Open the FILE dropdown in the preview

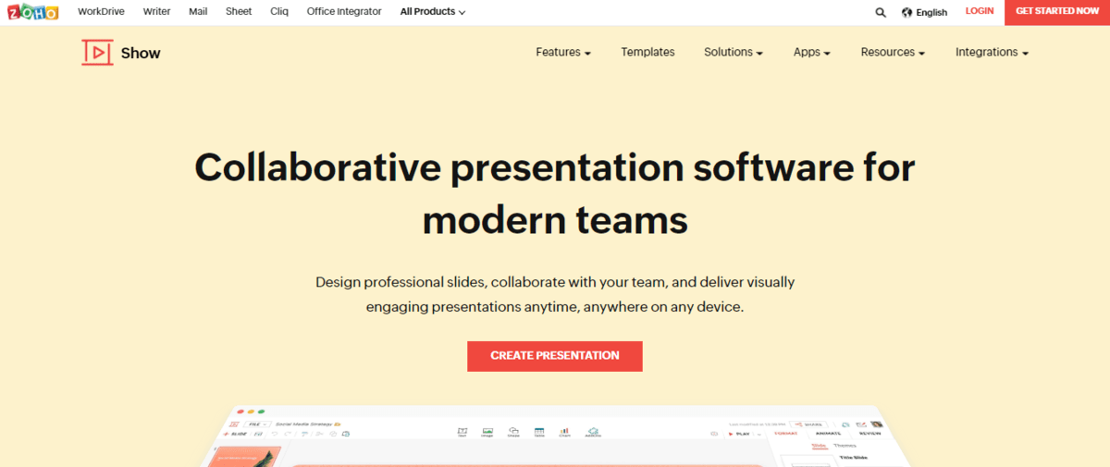[x=256, y=424]
